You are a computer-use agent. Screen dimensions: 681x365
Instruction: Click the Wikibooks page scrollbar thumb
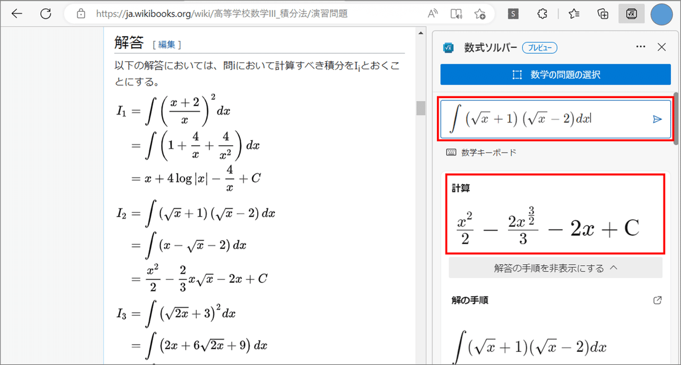point(421,108)
